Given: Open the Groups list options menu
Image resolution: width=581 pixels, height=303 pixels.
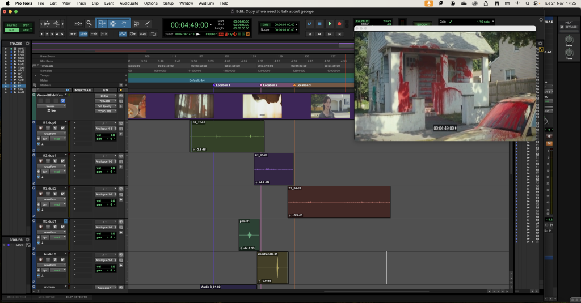Looking at the screenshot, I should [27, 240].
